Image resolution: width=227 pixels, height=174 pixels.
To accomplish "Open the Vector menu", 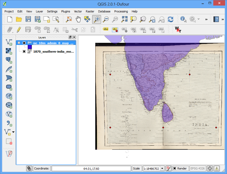I will [x=78, y=11].
